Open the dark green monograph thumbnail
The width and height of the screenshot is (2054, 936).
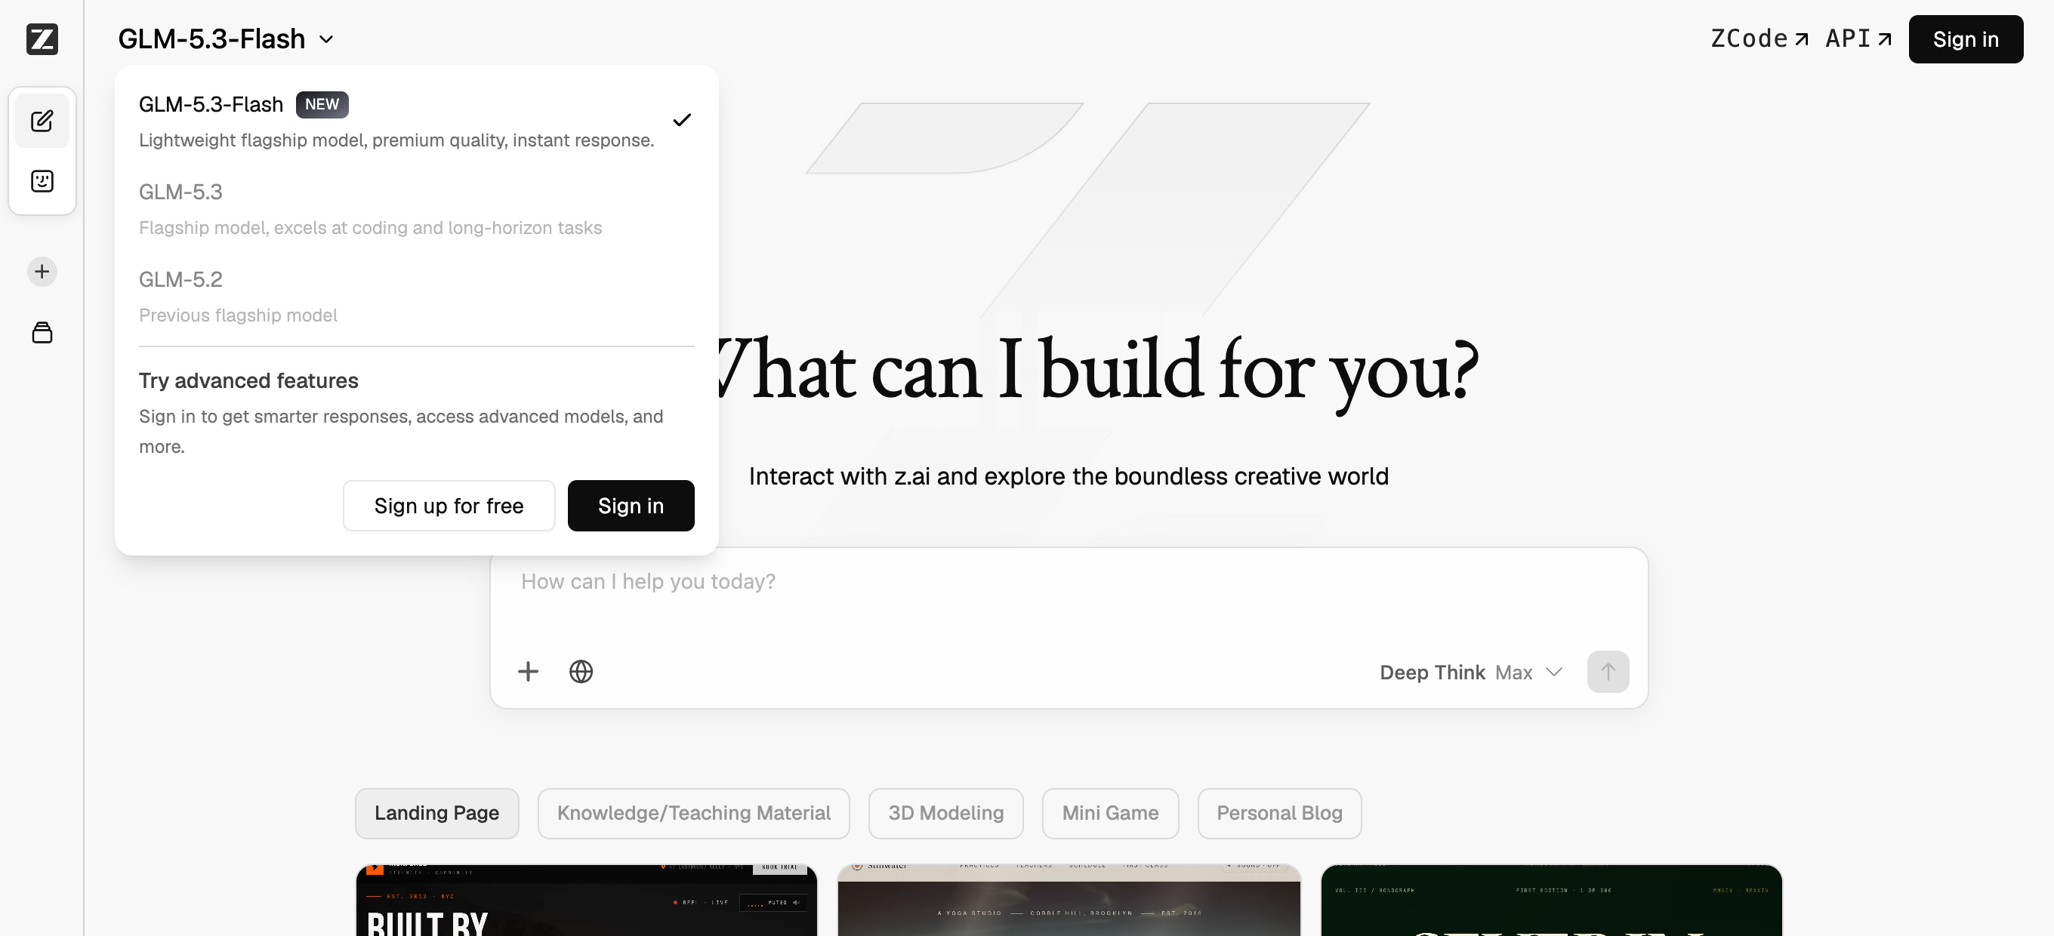pyautogui.click(x=1551, y=900)
